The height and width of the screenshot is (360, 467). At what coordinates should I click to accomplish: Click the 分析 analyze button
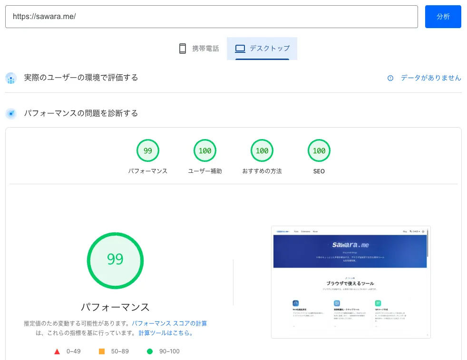(x=443, y=17)
